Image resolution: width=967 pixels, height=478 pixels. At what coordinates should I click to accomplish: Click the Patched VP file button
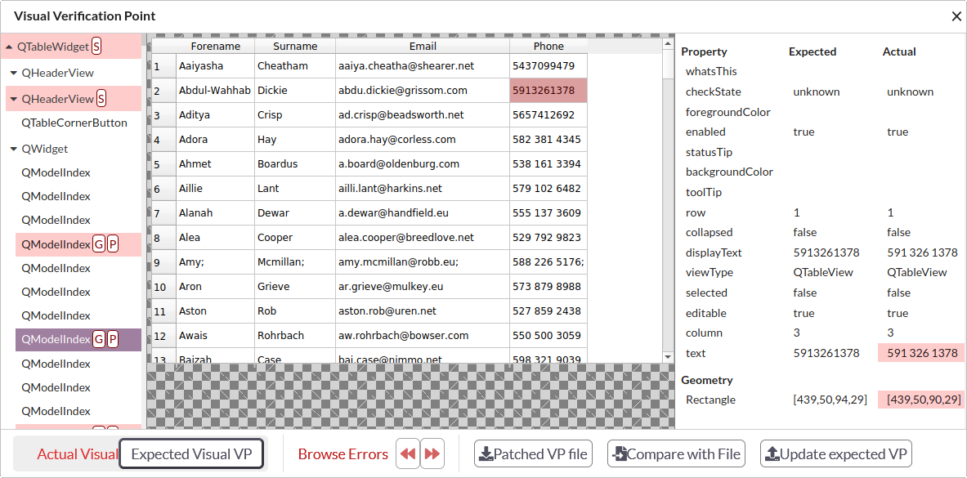click(533, 454)
